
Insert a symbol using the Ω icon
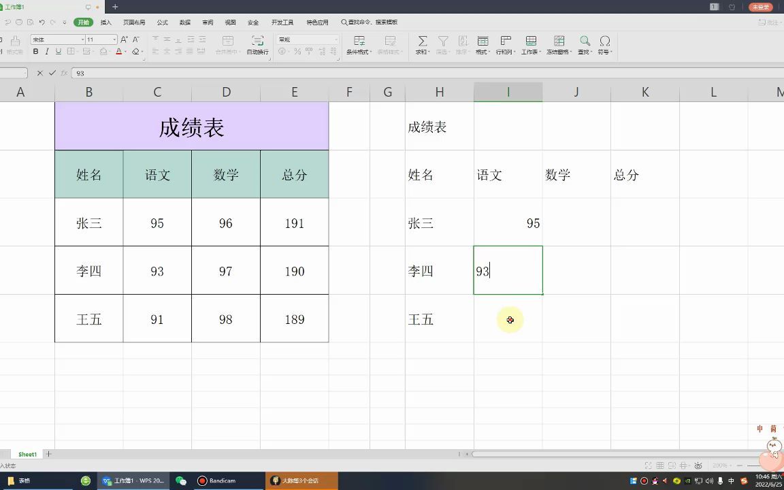[x=604, y=42]
